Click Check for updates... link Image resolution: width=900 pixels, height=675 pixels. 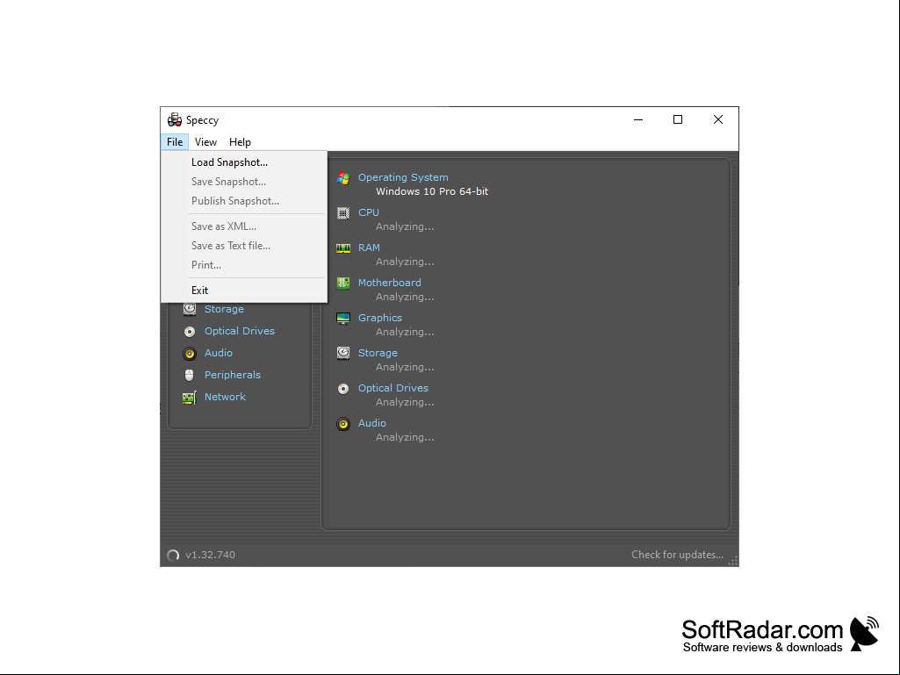click(x=677, y=555)
